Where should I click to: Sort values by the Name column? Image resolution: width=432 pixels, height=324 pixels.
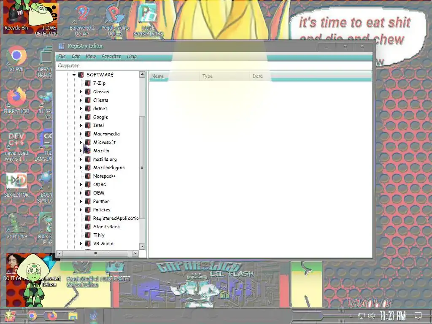[174, 76]
